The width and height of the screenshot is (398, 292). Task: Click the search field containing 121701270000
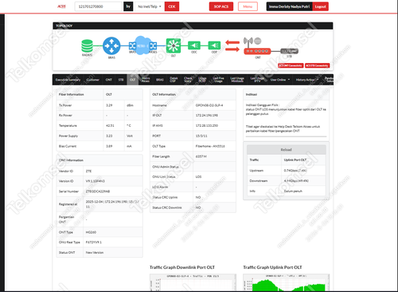pyautogui.click(x=98, y=6)
